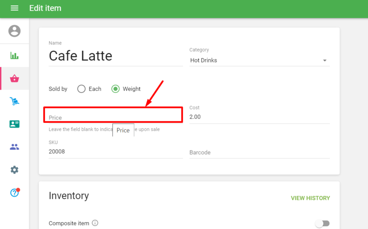Click the user account profile icon
368x229 pixels.
15,31
